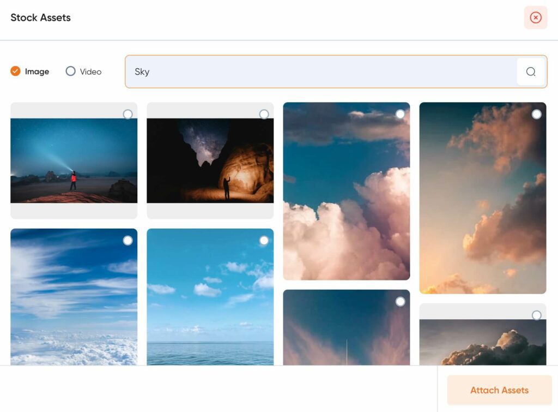The width and height of the screenshot is (558, 412).
Task: Close the Stock Assets dialog
Action: (x=536, y=18)
